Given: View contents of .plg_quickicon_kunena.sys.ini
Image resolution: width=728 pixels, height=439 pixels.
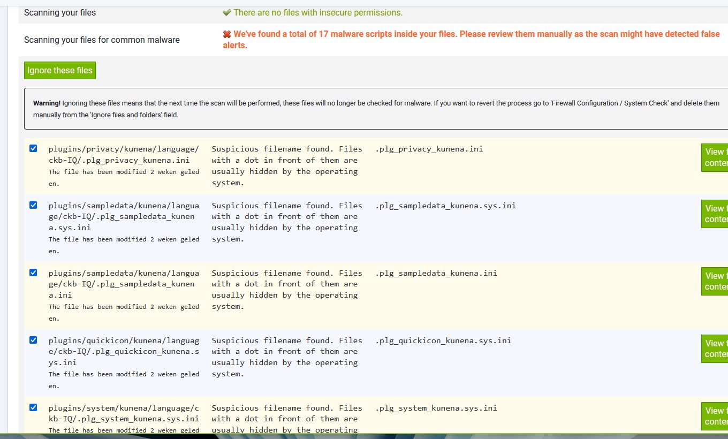Looking at the screenshot, I should point(715,349).
